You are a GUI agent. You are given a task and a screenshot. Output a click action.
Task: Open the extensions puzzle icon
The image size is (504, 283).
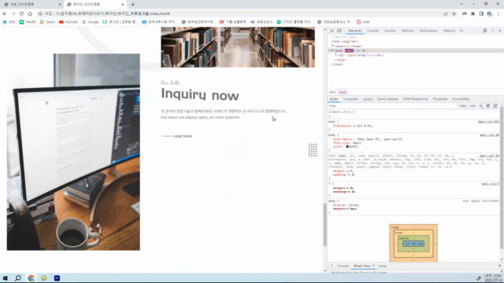(472, 14)
